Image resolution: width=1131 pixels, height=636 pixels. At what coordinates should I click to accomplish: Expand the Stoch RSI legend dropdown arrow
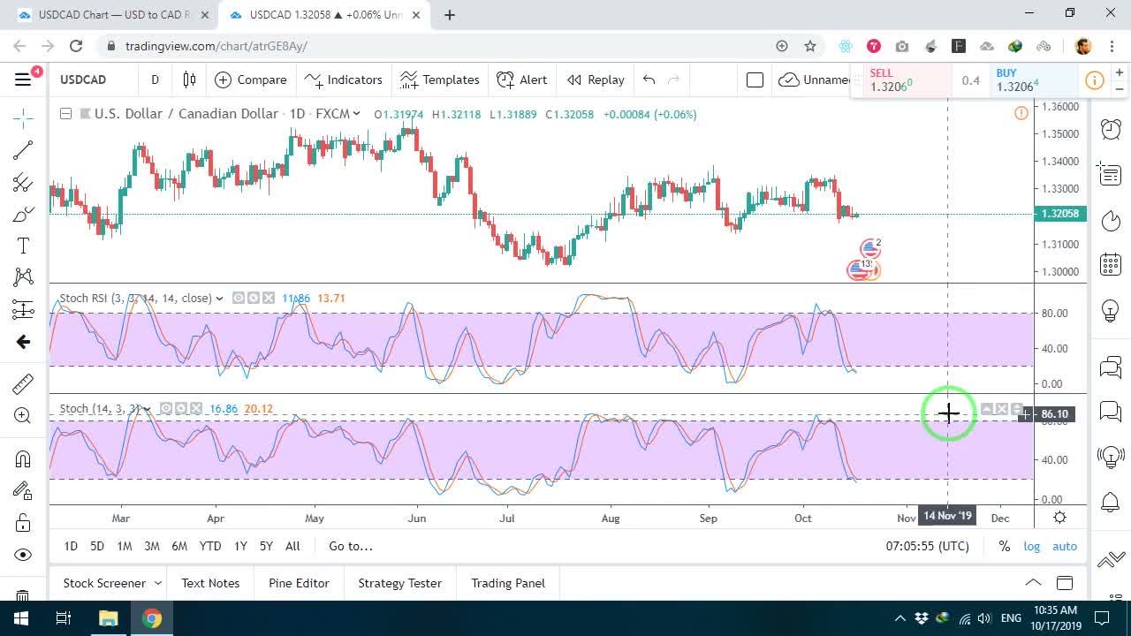pos(219,299)
